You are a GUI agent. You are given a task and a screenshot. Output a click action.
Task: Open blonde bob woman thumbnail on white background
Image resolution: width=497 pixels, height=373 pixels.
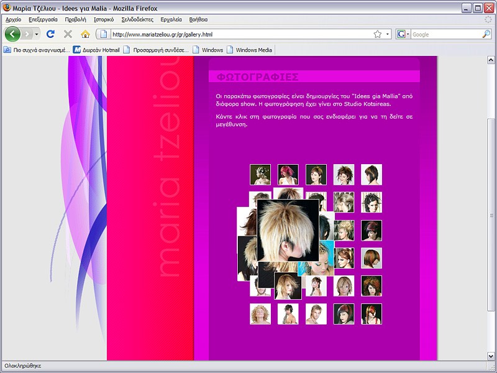coord(344,286)
